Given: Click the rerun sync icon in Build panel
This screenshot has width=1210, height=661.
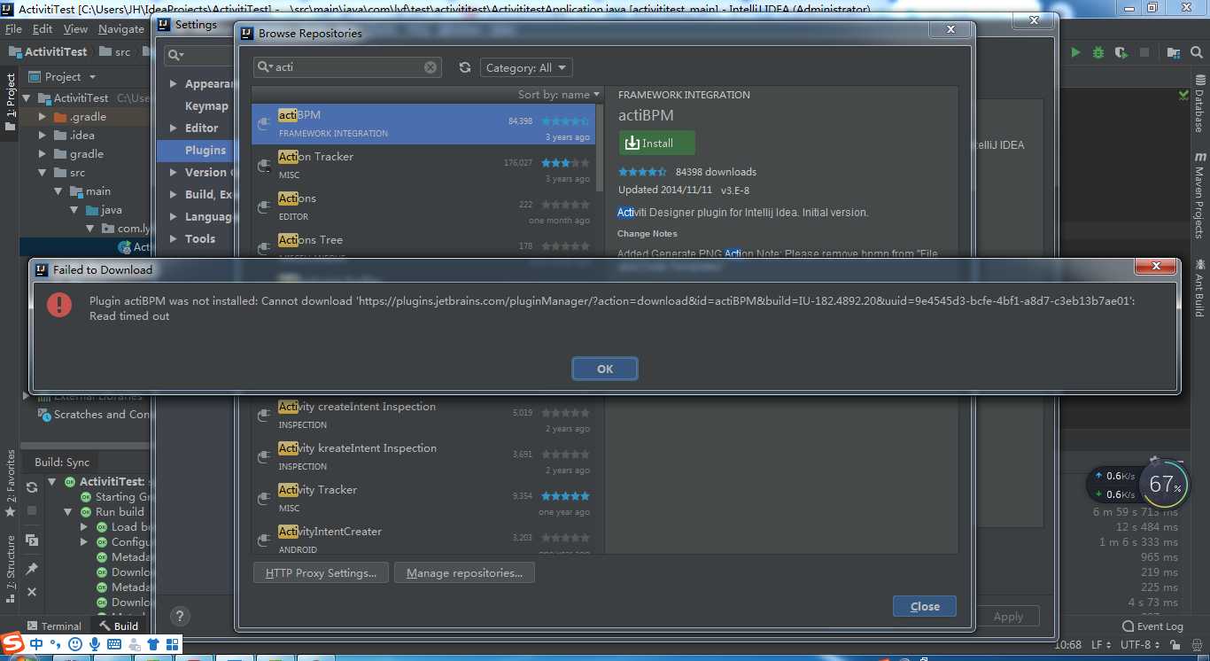Looking at the screenshot, I should tap(32, 486).
